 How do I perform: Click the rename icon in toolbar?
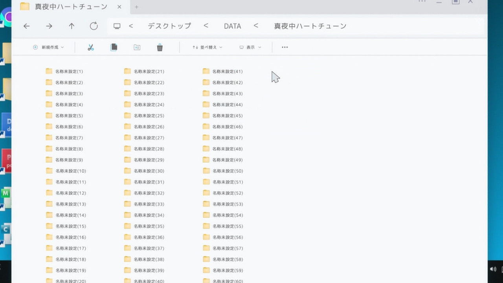[137, 48]
